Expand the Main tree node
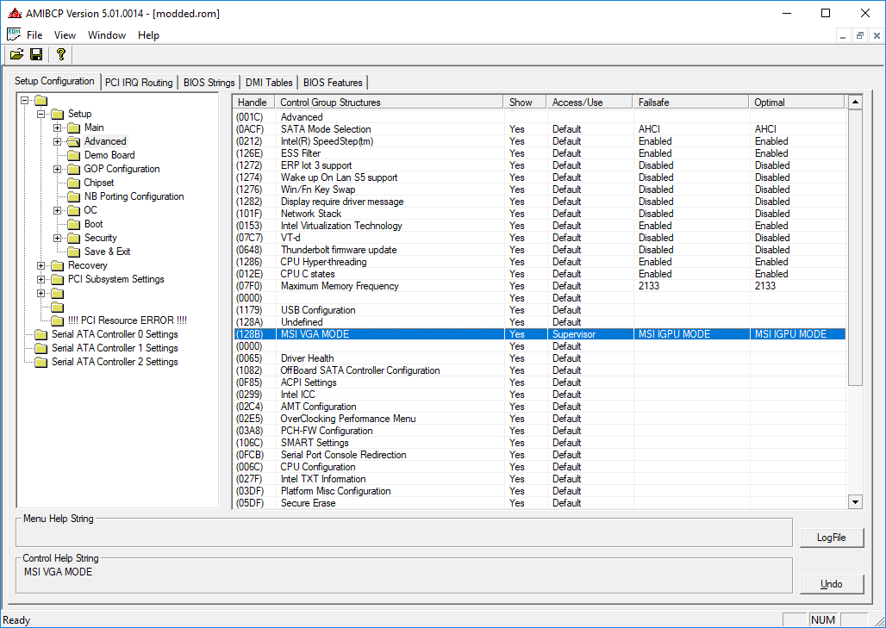 tap(57, 127)
